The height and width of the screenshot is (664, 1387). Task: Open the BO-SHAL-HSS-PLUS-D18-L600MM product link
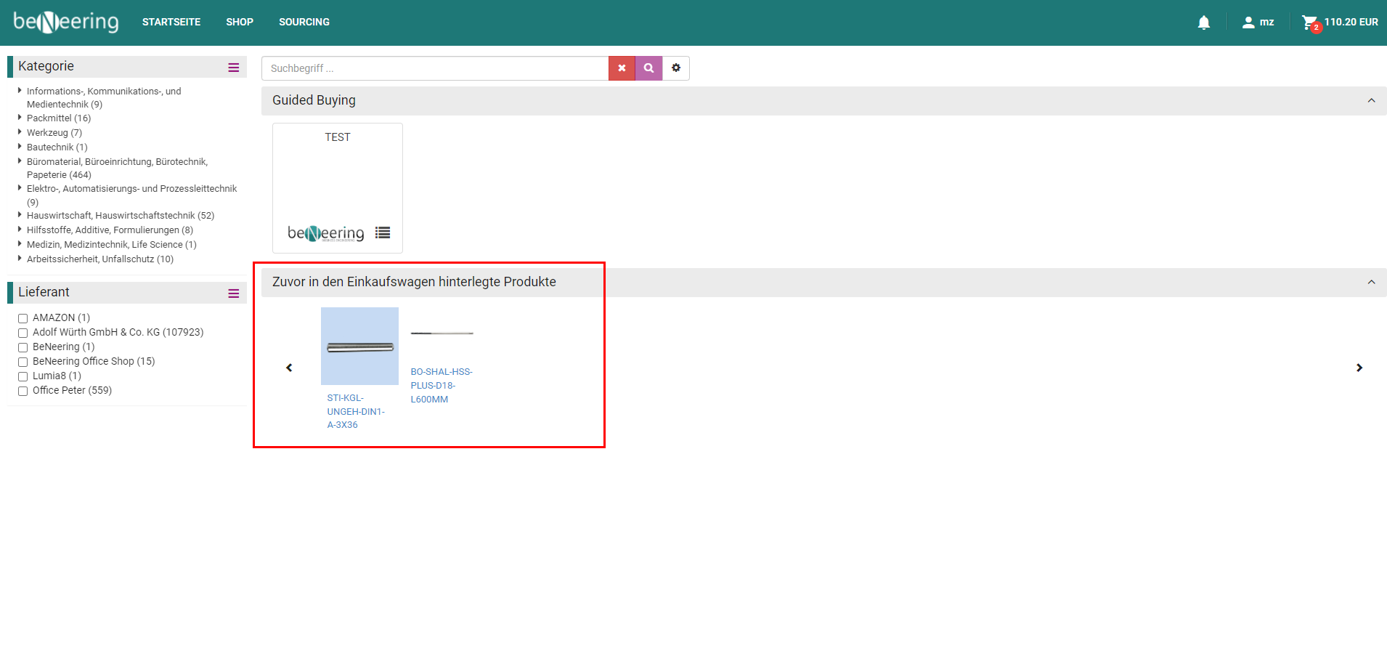(x=441, y=385)
